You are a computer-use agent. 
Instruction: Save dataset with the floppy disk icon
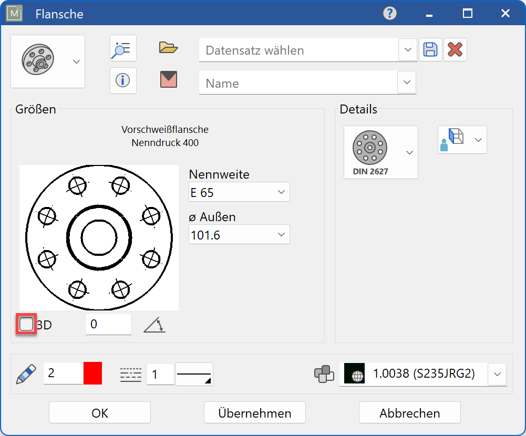pyautogui.click(x=430, y=50)
